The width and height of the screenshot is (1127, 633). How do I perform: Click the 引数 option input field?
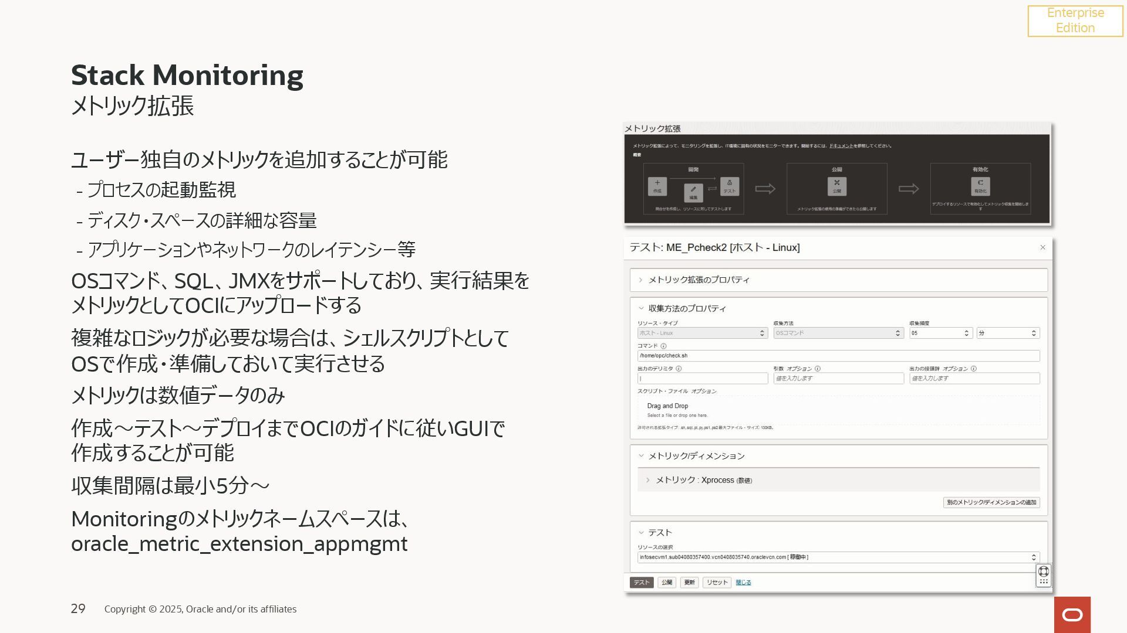[x=838, y=379]
